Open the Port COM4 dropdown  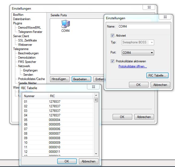click(138, 53)
